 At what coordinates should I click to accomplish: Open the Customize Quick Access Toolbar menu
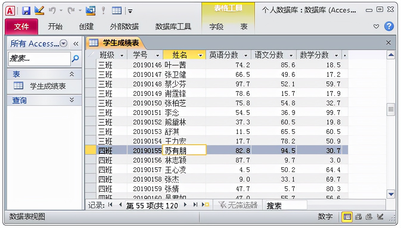coord(130,10)
